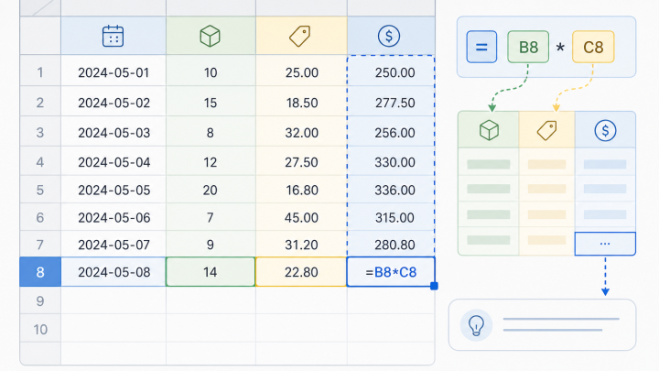This screenshot has width=659, height=371.
Task: Click the lightbulb tip icon
Action: pos(476,325)
